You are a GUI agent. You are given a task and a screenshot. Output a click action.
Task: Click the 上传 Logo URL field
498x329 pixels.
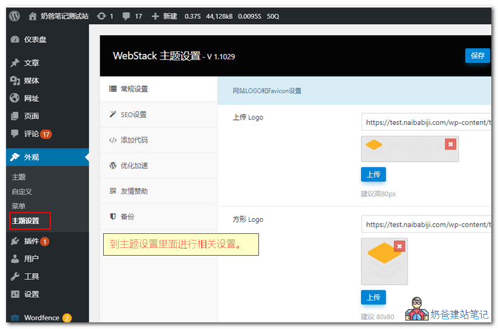tap(426, 122)
